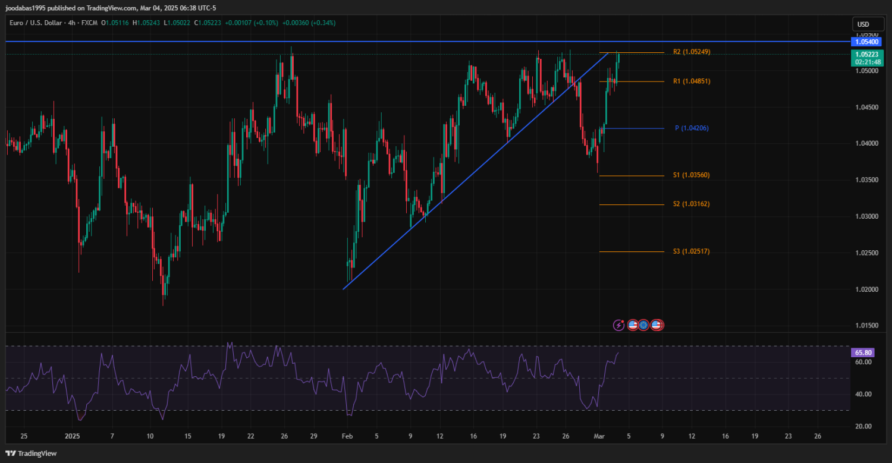This screenshot has height=463, width=892.
Task: Click the 1.03000 price axis label
Action: (x=866, y=216)
